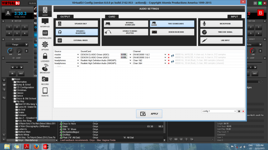Open Firefox from Windows taskbar
Viewport: 268px width, 150px height.
[x=36, y=147]
